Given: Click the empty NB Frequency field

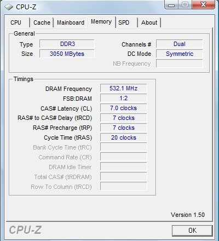Looking at the screenshot, I should point(180,64).
